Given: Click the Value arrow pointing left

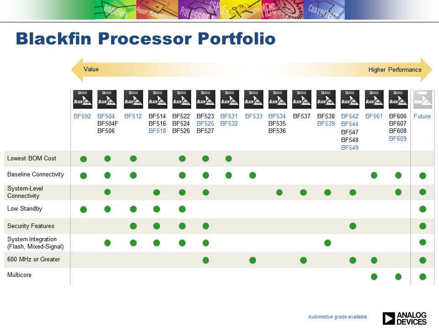Looking at the screenshot, I should coord(78,69).
